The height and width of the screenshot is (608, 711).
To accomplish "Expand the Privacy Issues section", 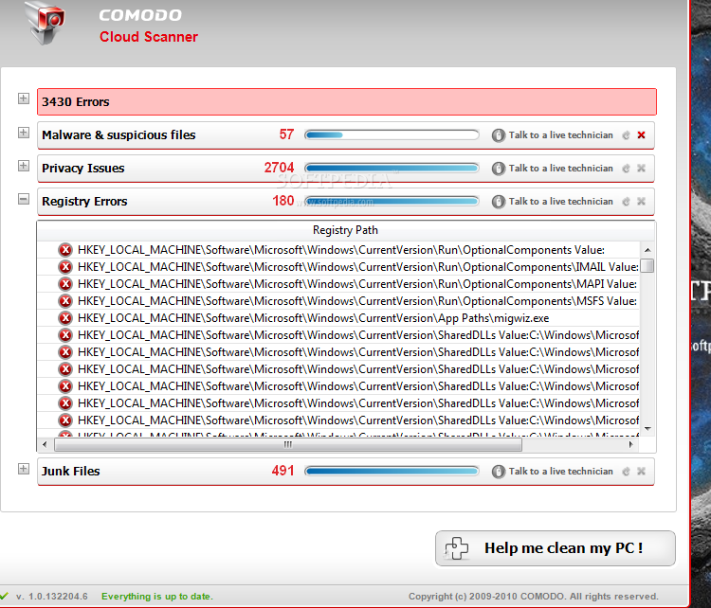I will (x=24, y=166).
